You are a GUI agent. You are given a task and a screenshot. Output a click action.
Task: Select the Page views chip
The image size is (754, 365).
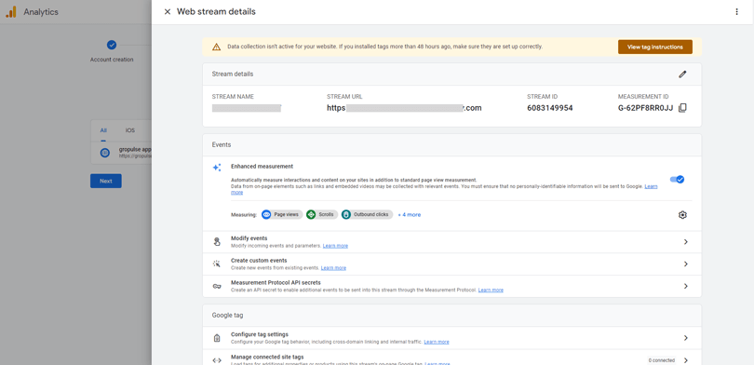click(x=282, y=214)
